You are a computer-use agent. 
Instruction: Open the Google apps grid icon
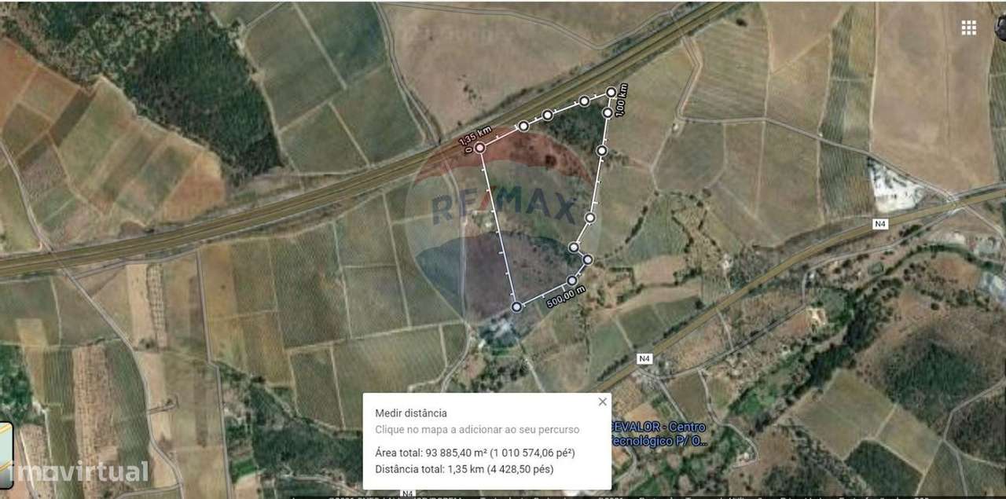coord(969,28)
